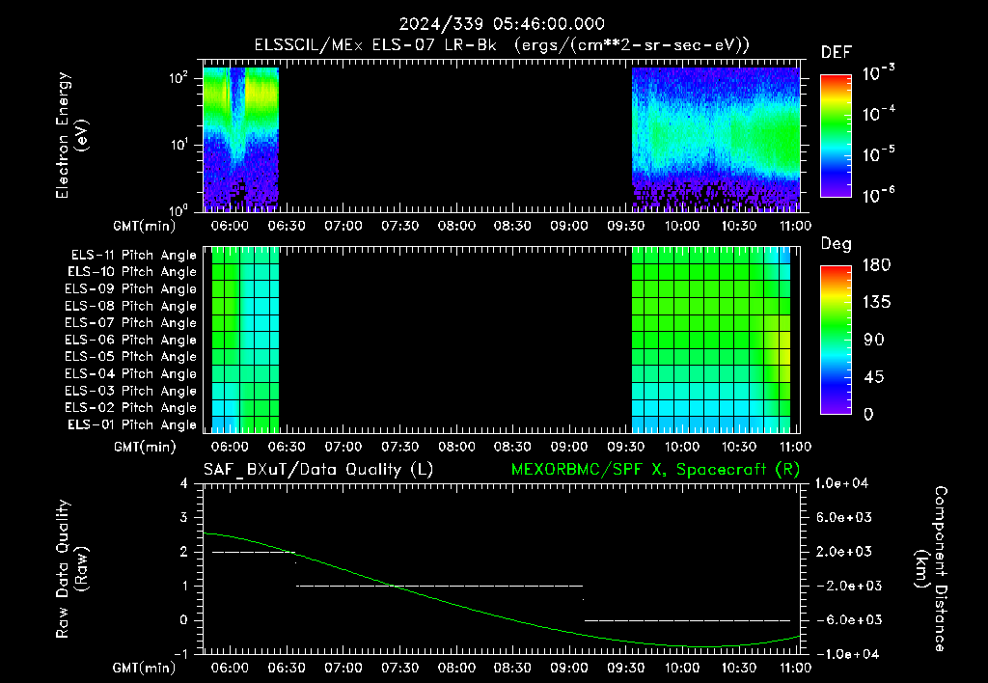The width and height of the screenshot is (988, 683).
Task: Select the ELS-10 Pitch Angle row label
Action: click(x=132, y=272)
